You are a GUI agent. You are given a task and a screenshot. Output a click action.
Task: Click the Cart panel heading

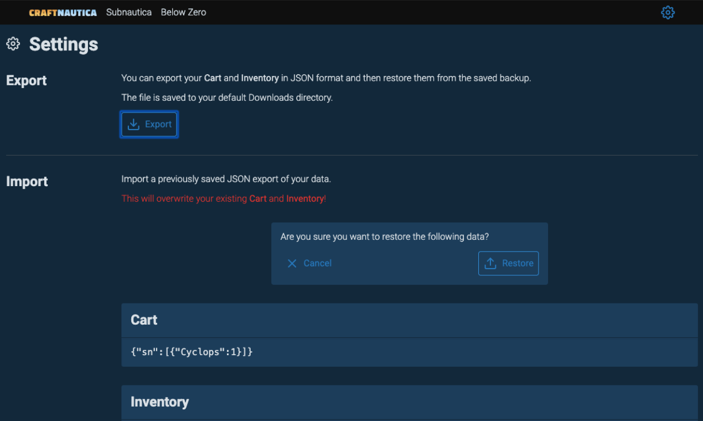click(144, 320)
